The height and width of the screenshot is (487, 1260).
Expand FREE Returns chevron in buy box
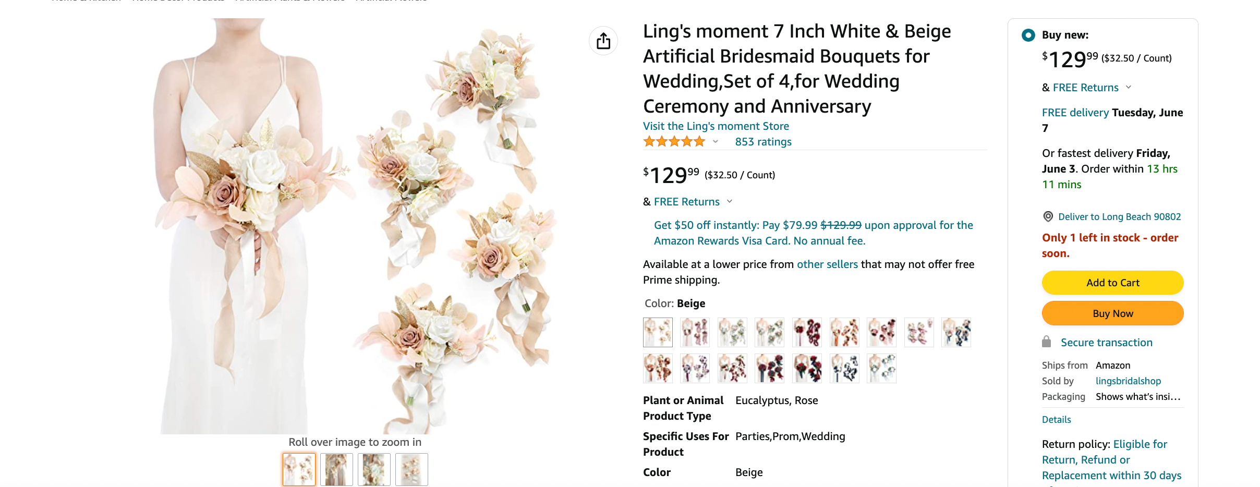pos(1129,87)
